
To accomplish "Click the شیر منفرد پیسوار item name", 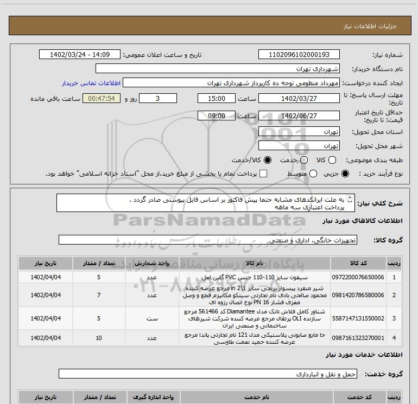I will 255,295.
